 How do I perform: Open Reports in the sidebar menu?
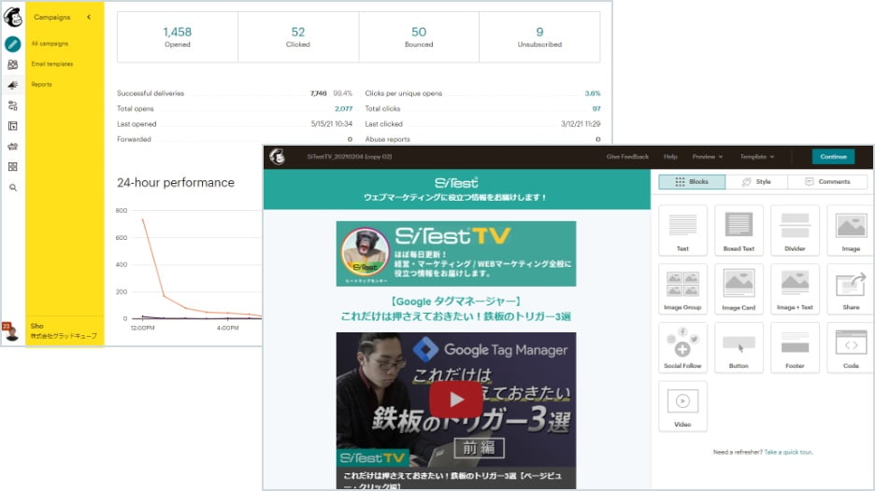tap(41, 85)
